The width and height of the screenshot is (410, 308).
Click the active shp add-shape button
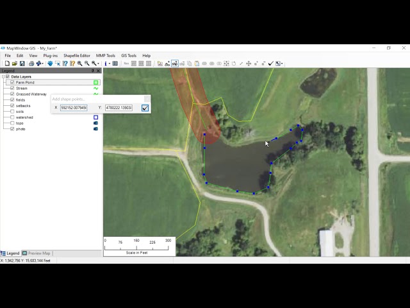[x=175, y=64]
